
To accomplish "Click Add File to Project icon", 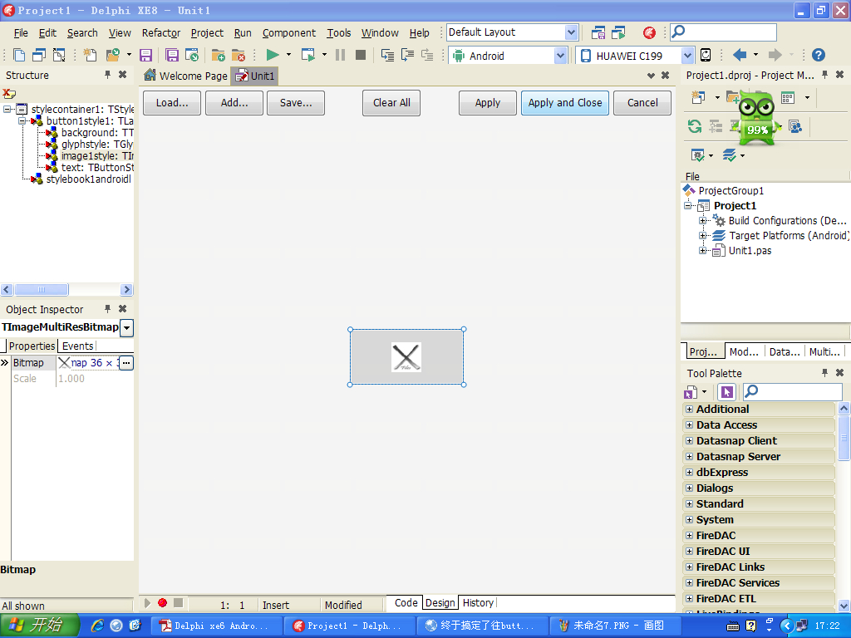I will coord(219,55).
